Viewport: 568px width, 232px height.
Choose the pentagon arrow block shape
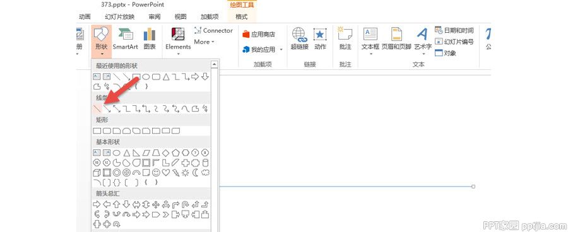coord(156,214)
